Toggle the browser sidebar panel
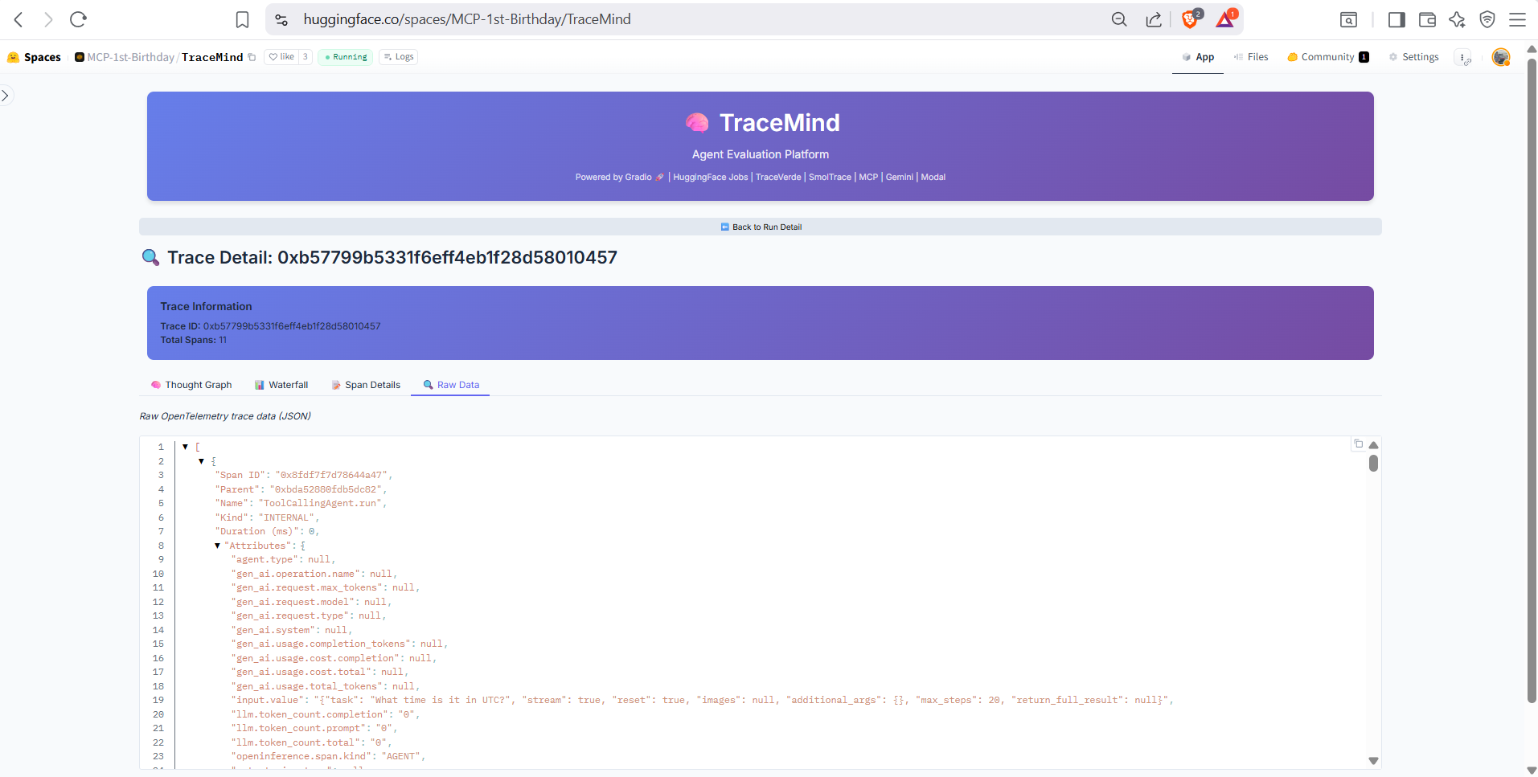This screenshot has height=777, width=1538. coord(1397,19)
